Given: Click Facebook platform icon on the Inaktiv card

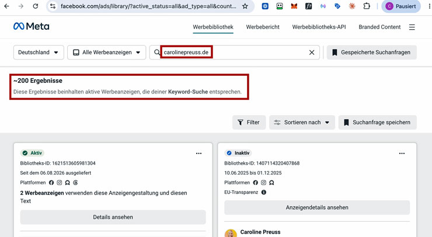Looking at the screenshot, I should (x=255, y=183).
